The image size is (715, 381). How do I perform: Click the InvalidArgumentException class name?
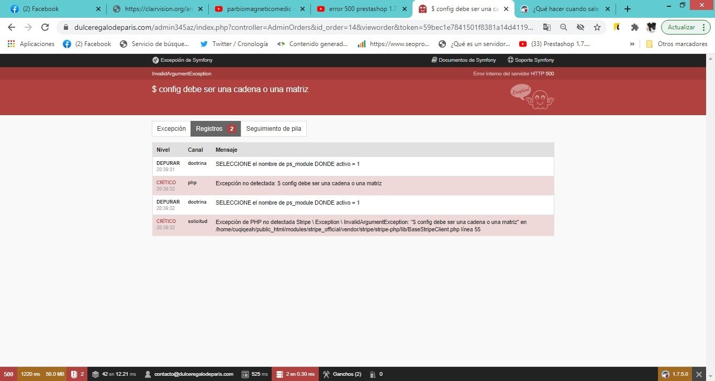point(182,74)
